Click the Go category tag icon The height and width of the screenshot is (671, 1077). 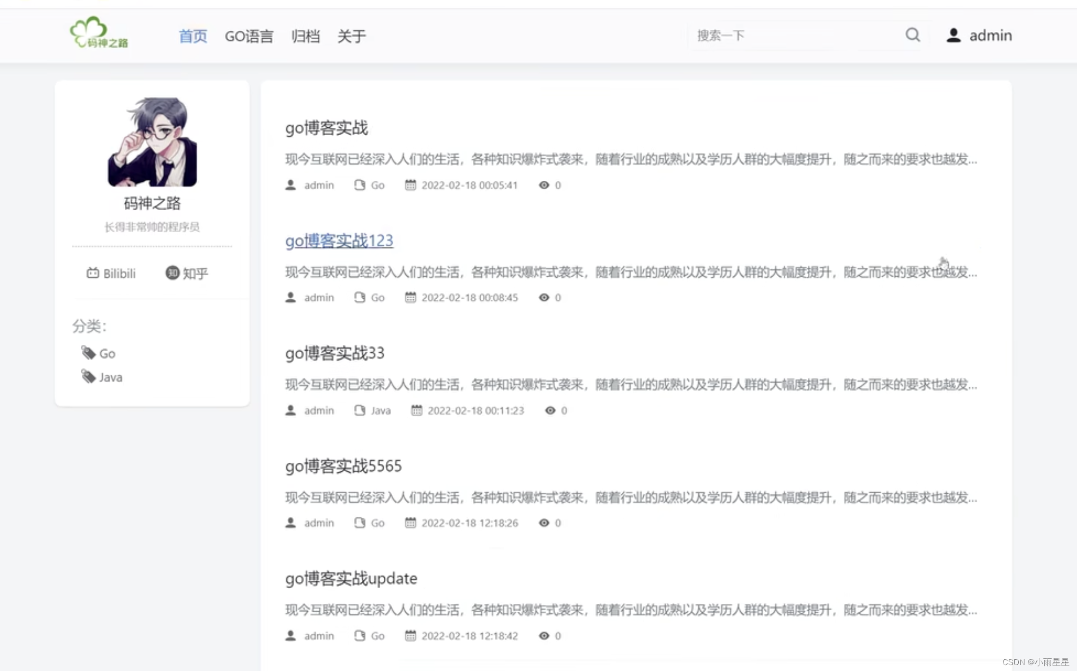pyautogui.click(x=88, y=353)
